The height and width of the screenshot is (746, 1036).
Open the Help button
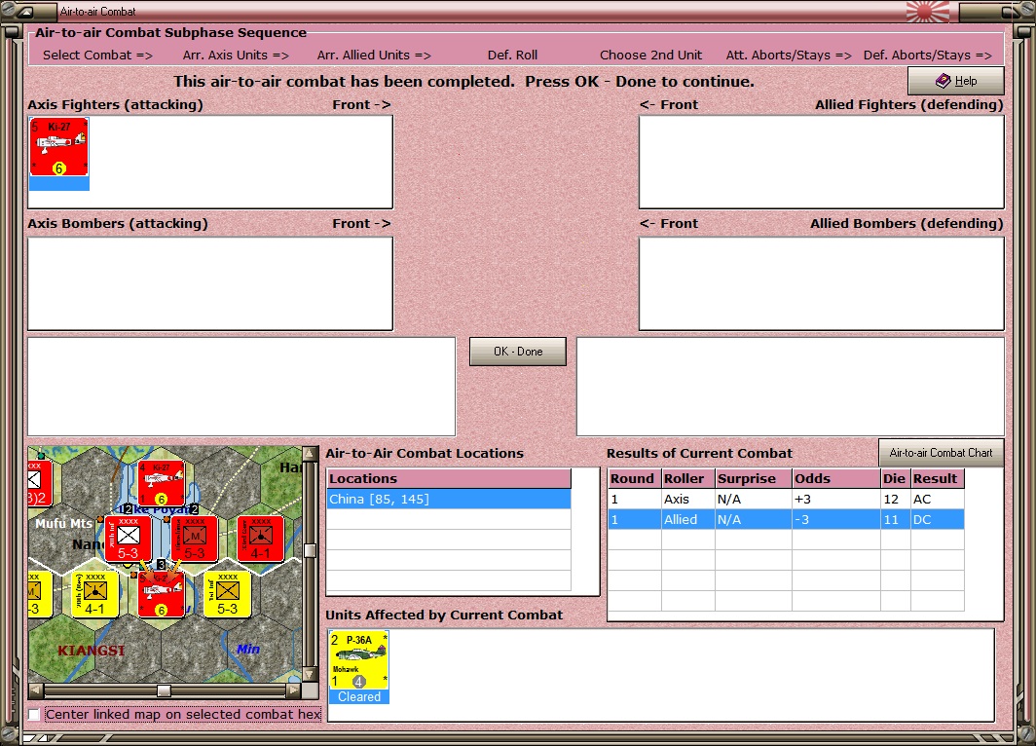pyautogui.click(x=955, y=81)
